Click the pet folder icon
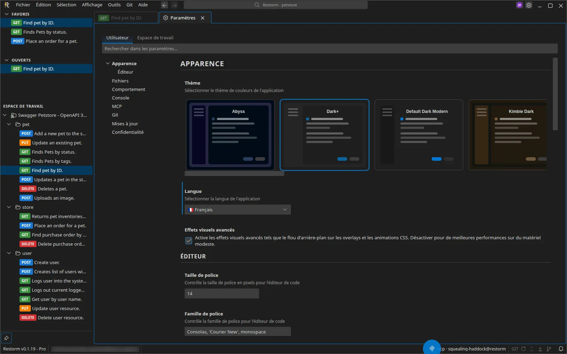 tap(18, 125)
